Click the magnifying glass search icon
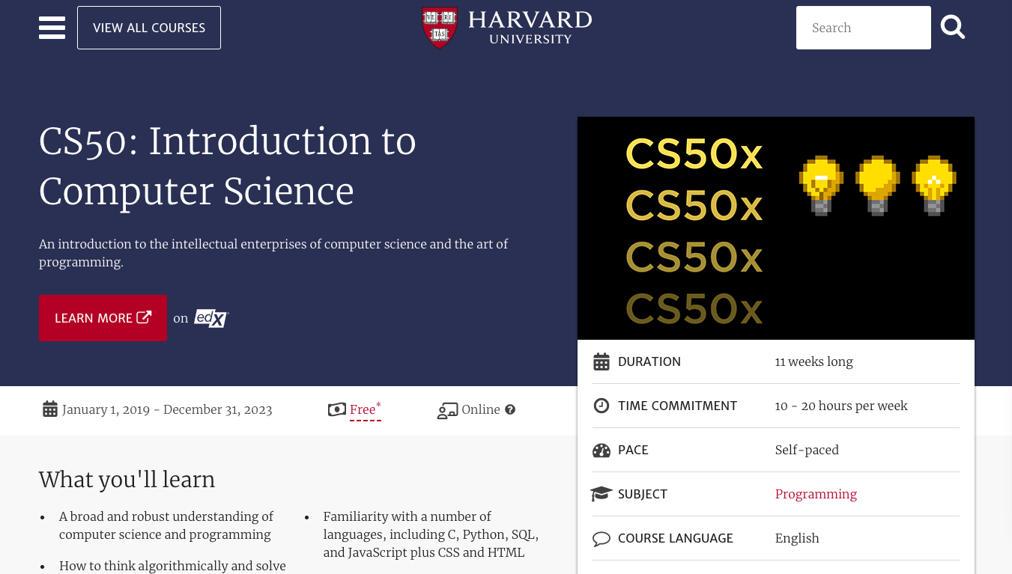The width and height of the screenshot is (1012, 574). click(x=953, y=28)
